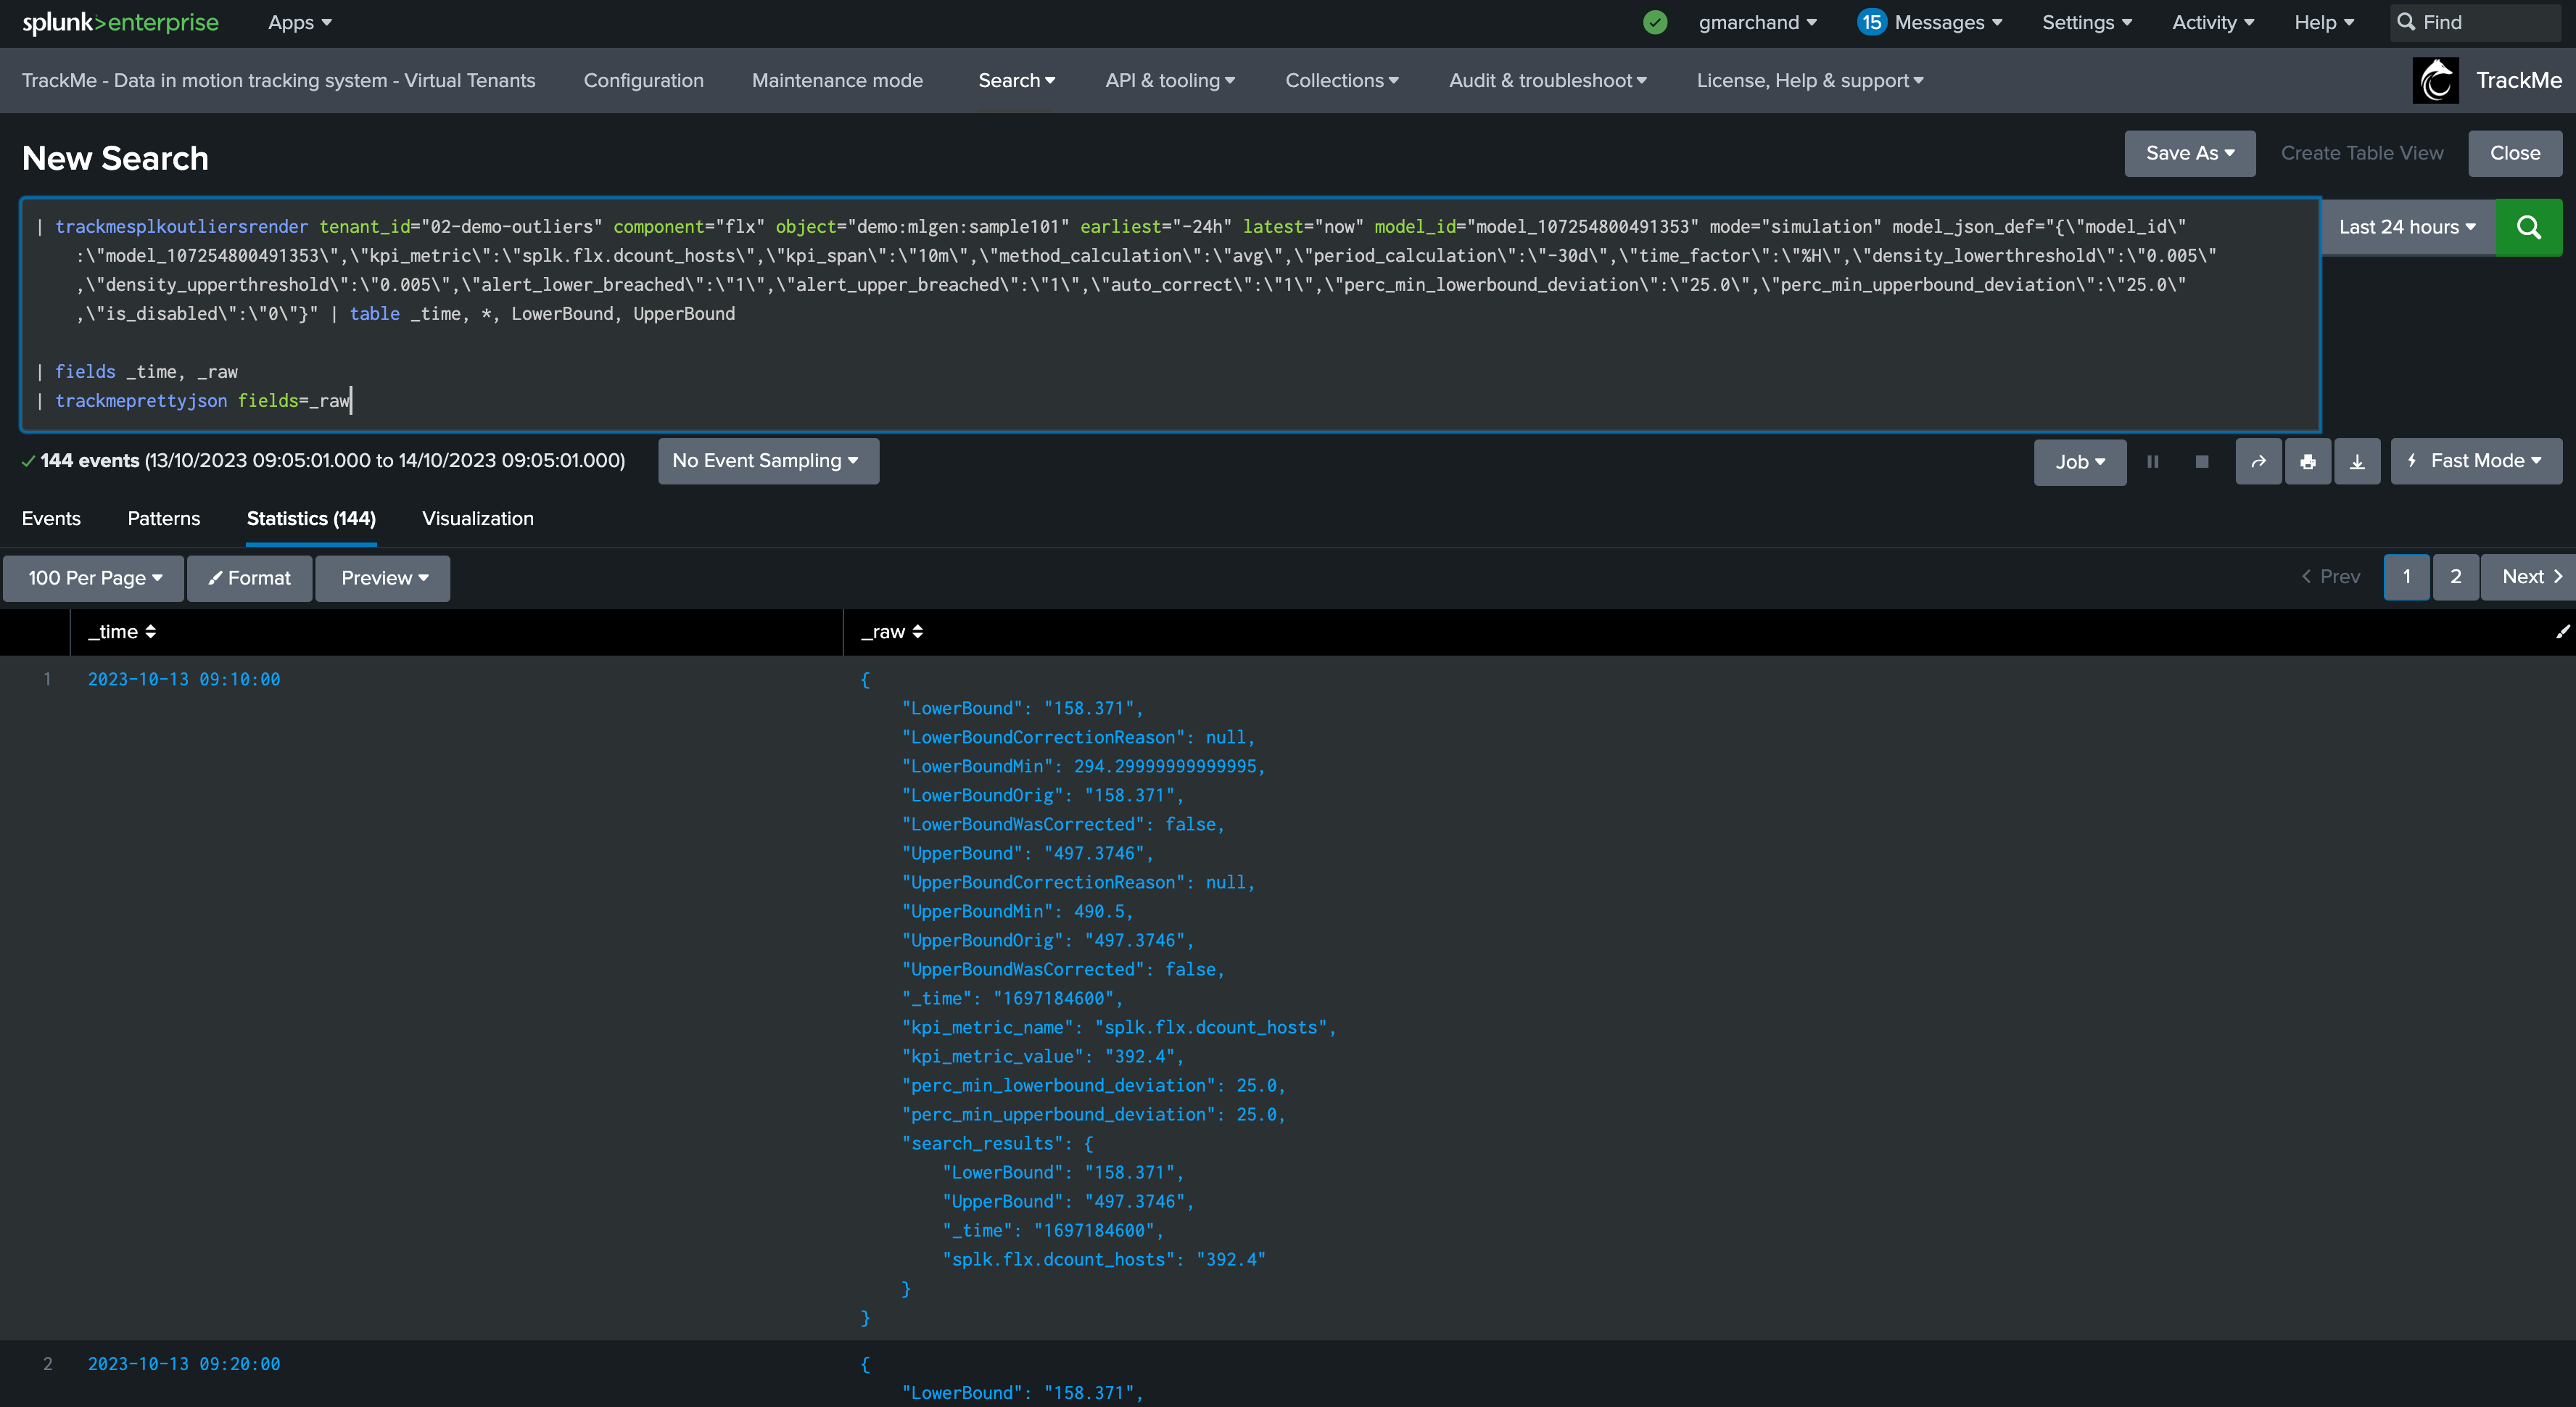Click the green health status checkmark
The image size is (2576, 1407).
[x=1655, y=22]
